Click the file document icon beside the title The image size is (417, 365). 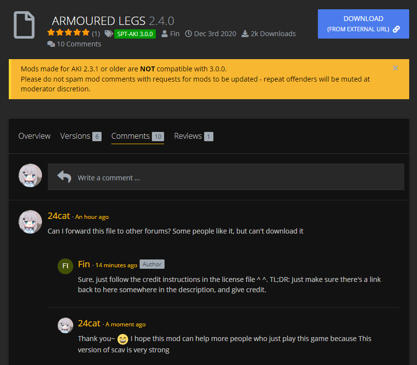point(24,25)
